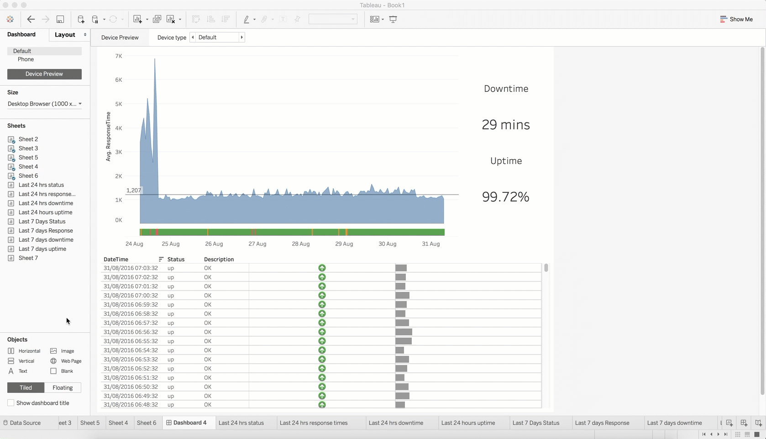Switch to the Layout tab
Viewport: 766px width, 439px height.
point(65,35)
